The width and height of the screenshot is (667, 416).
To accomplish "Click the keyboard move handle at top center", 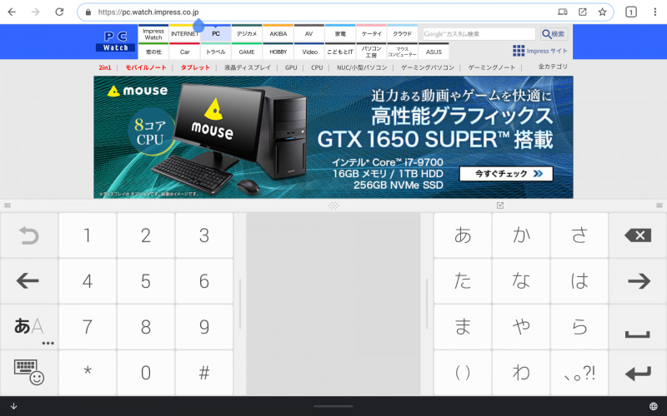I will (x=333, y=206).
